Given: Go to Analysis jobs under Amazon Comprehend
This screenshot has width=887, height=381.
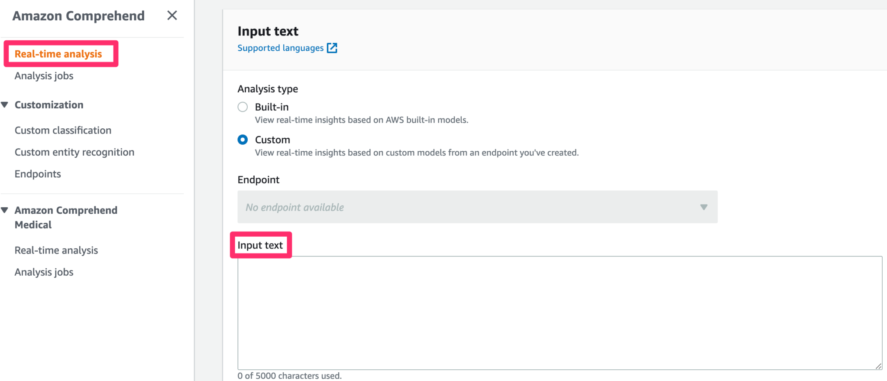Looking at the screenshot, I should (x=44, y=76).
